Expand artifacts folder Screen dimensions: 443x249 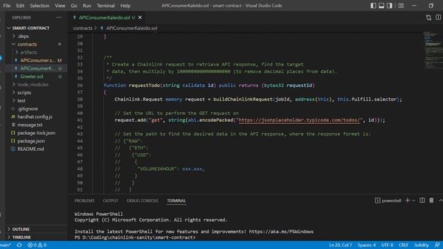pos(28,53)
